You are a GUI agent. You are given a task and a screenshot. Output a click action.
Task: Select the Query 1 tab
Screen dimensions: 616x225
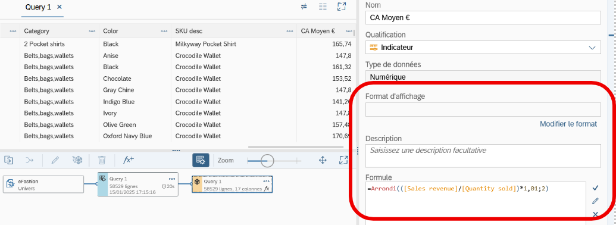tap(38, 7)
